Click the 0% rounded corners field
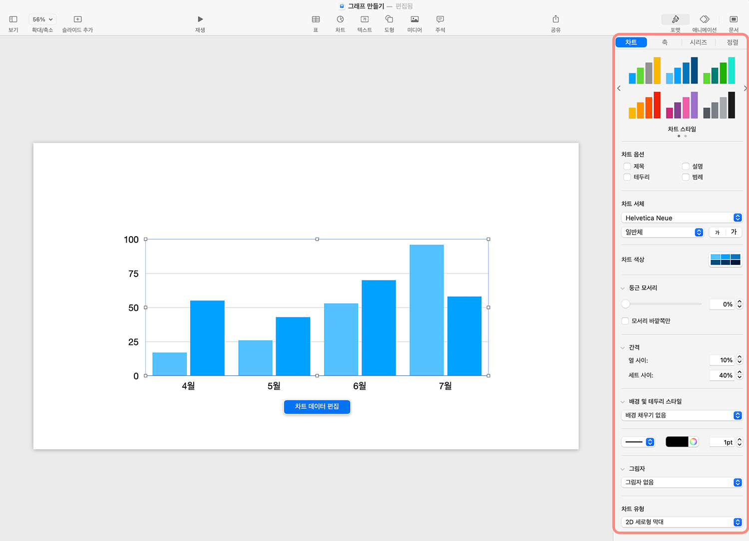 pyautogui.click(x=722, y=304)
